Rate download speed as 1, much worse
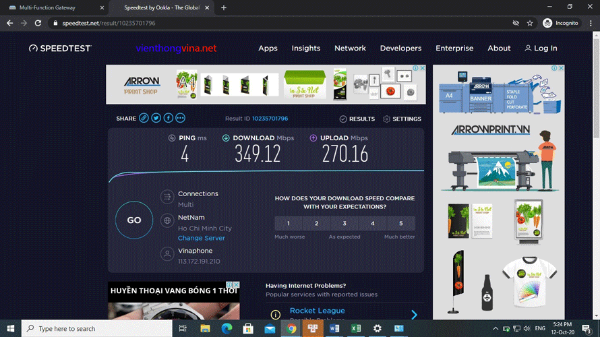 [x=289, y=224]
